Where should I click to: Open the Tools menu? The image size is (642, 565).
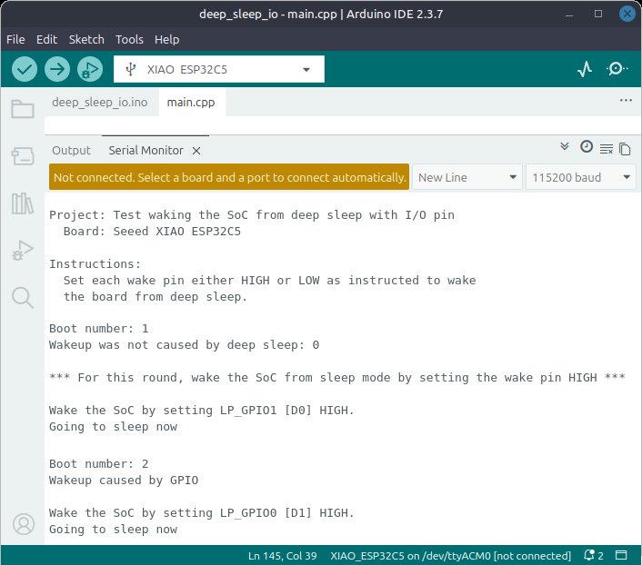[x=129, y=39]
